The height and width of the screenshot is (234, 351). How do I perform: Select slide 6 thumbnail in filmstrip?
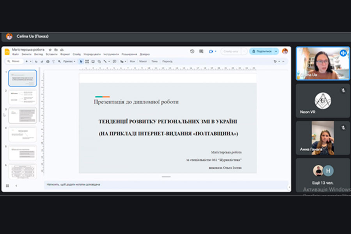tap(23, 171)
